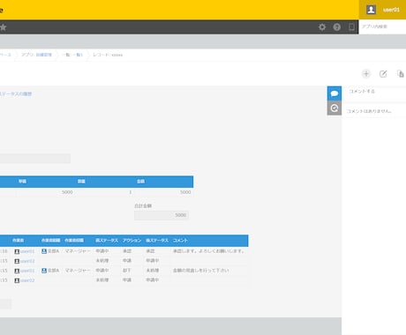Click the 前ステータス column header
Image resolution: width=406 pixels, height=335 pixels.
point(107,241)
